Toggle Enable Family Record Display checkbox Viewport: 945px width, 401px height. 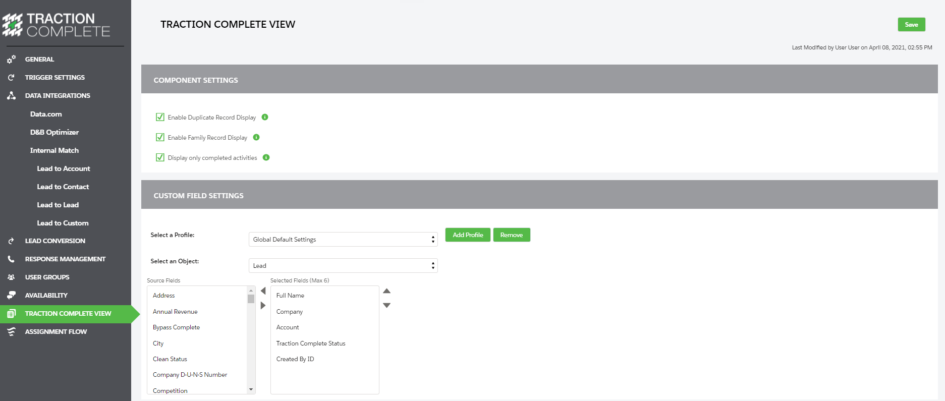(160, 137)
